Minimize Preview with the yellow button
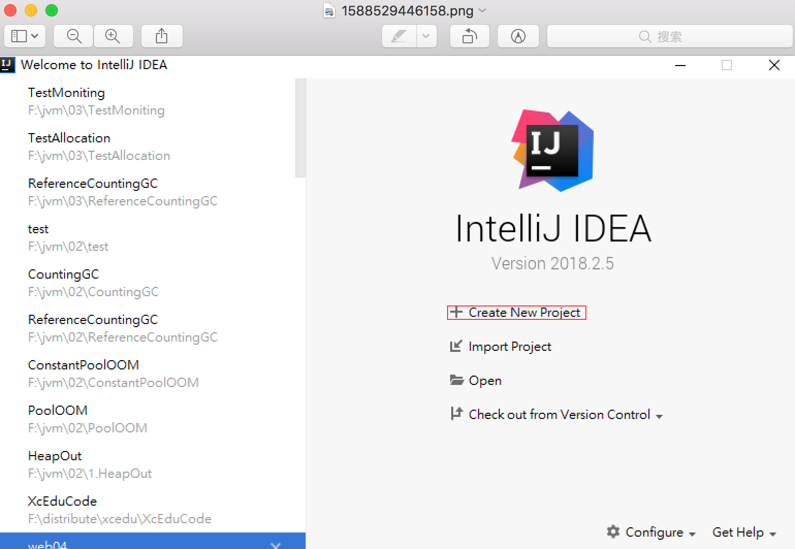The height and width of the screenshot is (549, 795). (x=31, y=10)
